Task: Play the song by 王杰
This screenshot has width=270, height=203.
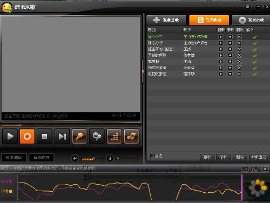Action: (221, 49)
